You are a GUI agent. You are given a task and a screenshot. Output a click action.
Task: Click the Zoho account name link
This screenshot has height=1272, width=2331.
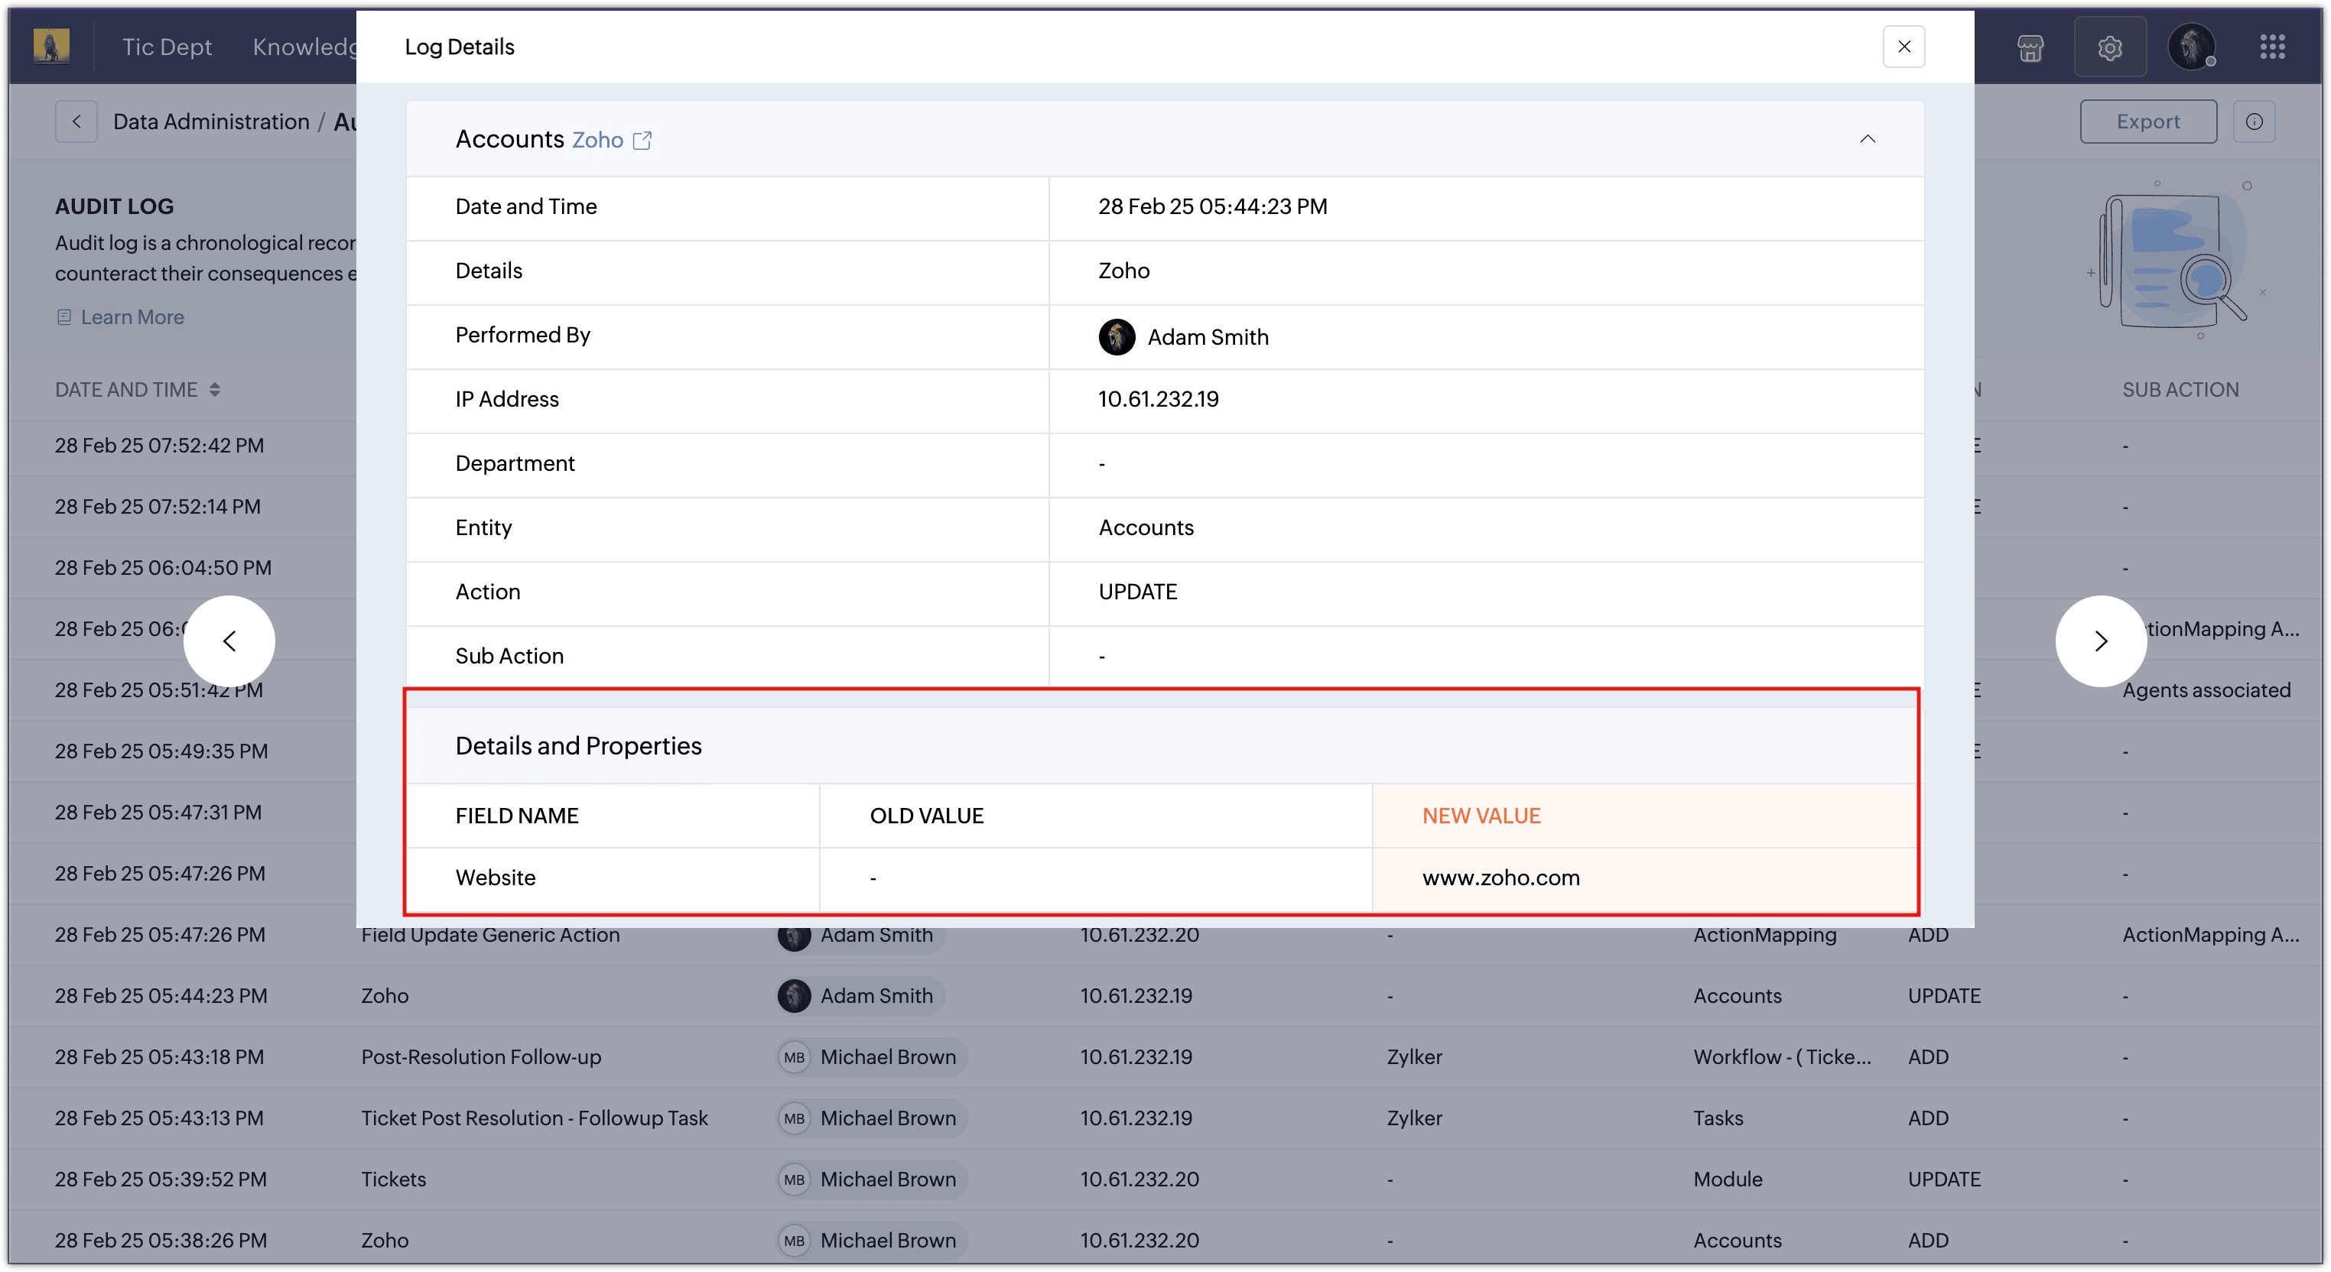597,140
